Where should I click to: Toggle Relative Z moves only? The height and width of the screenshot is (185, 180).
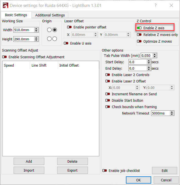coord(139,35)
